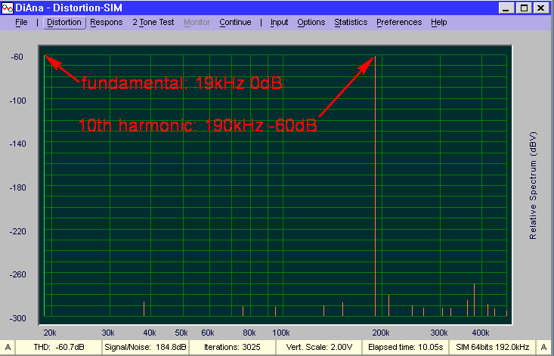554x356 pixels.
Task: Close the DiAna window
Action: point(541,8)
